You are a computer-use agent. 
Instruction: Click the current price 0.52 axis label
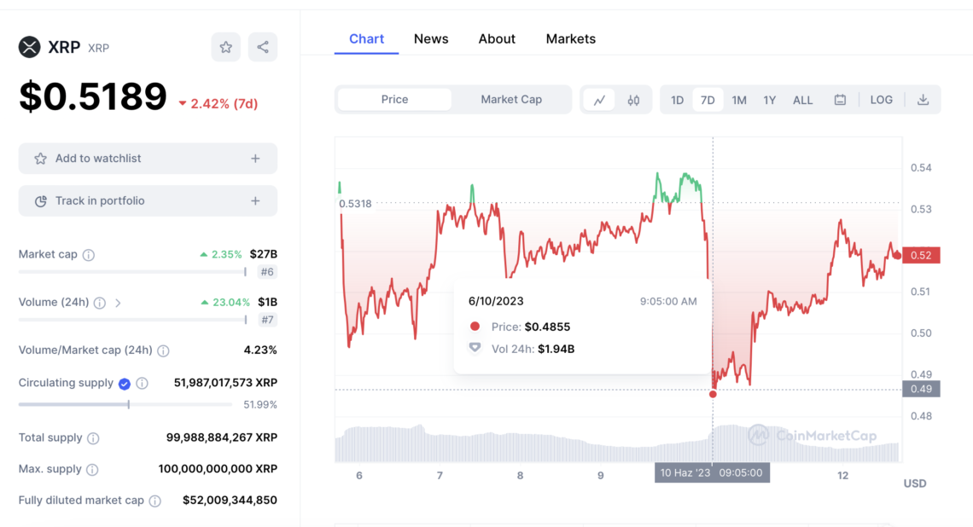click(921, 255)
